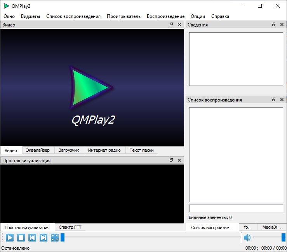Viewport: 287px width, 252px height.
Task: Click the Остановлено status text
Action: (16, 248)
